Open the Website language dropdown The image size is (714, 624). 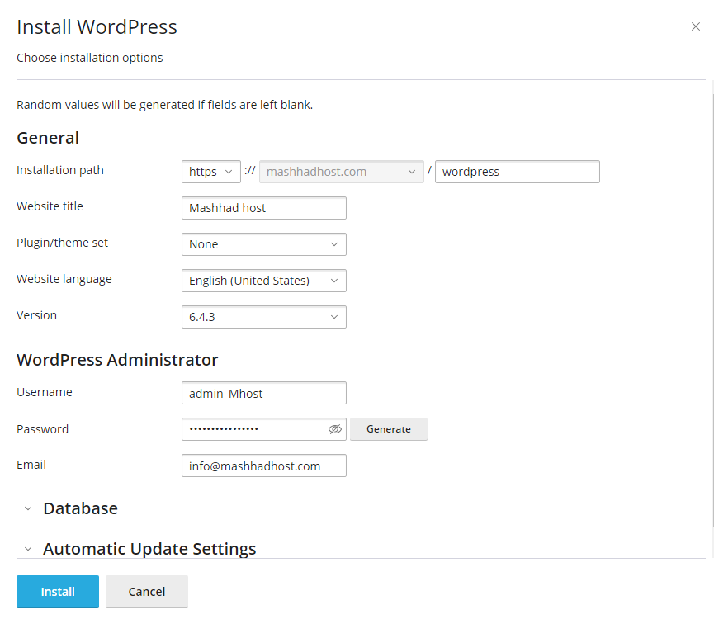tap(263, 281)
